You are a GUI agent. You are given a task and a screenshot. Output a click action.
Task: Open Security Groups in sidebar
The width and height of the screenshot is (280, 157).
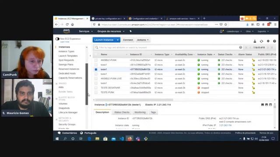(67, 124)
